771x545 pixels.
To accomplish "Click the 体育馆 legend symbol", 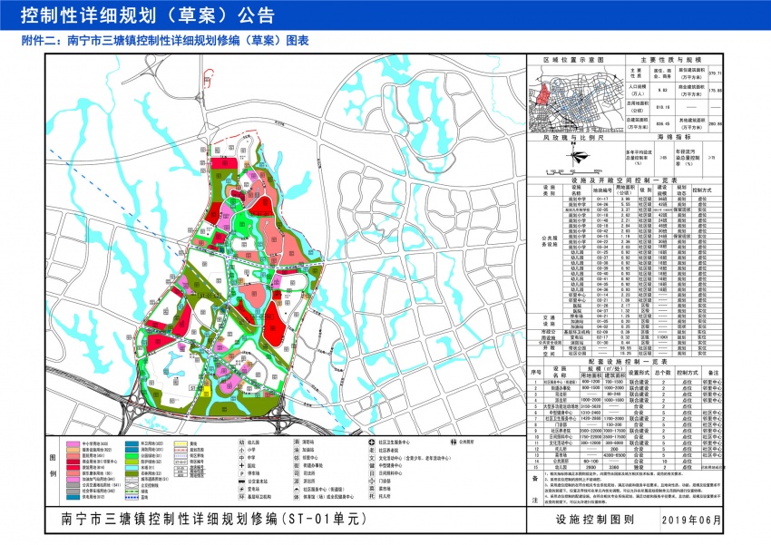I will 297,497.
